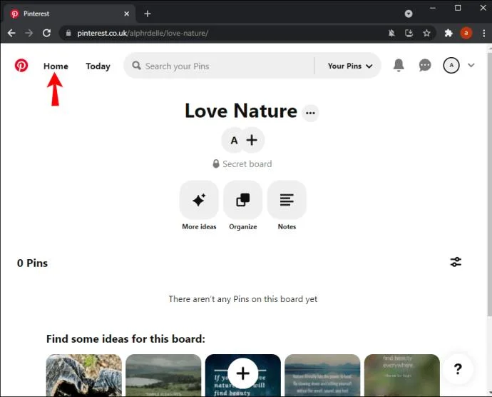Expand the Your Pins dropdown
Viewport: 492px width, 397px height.
350,66
